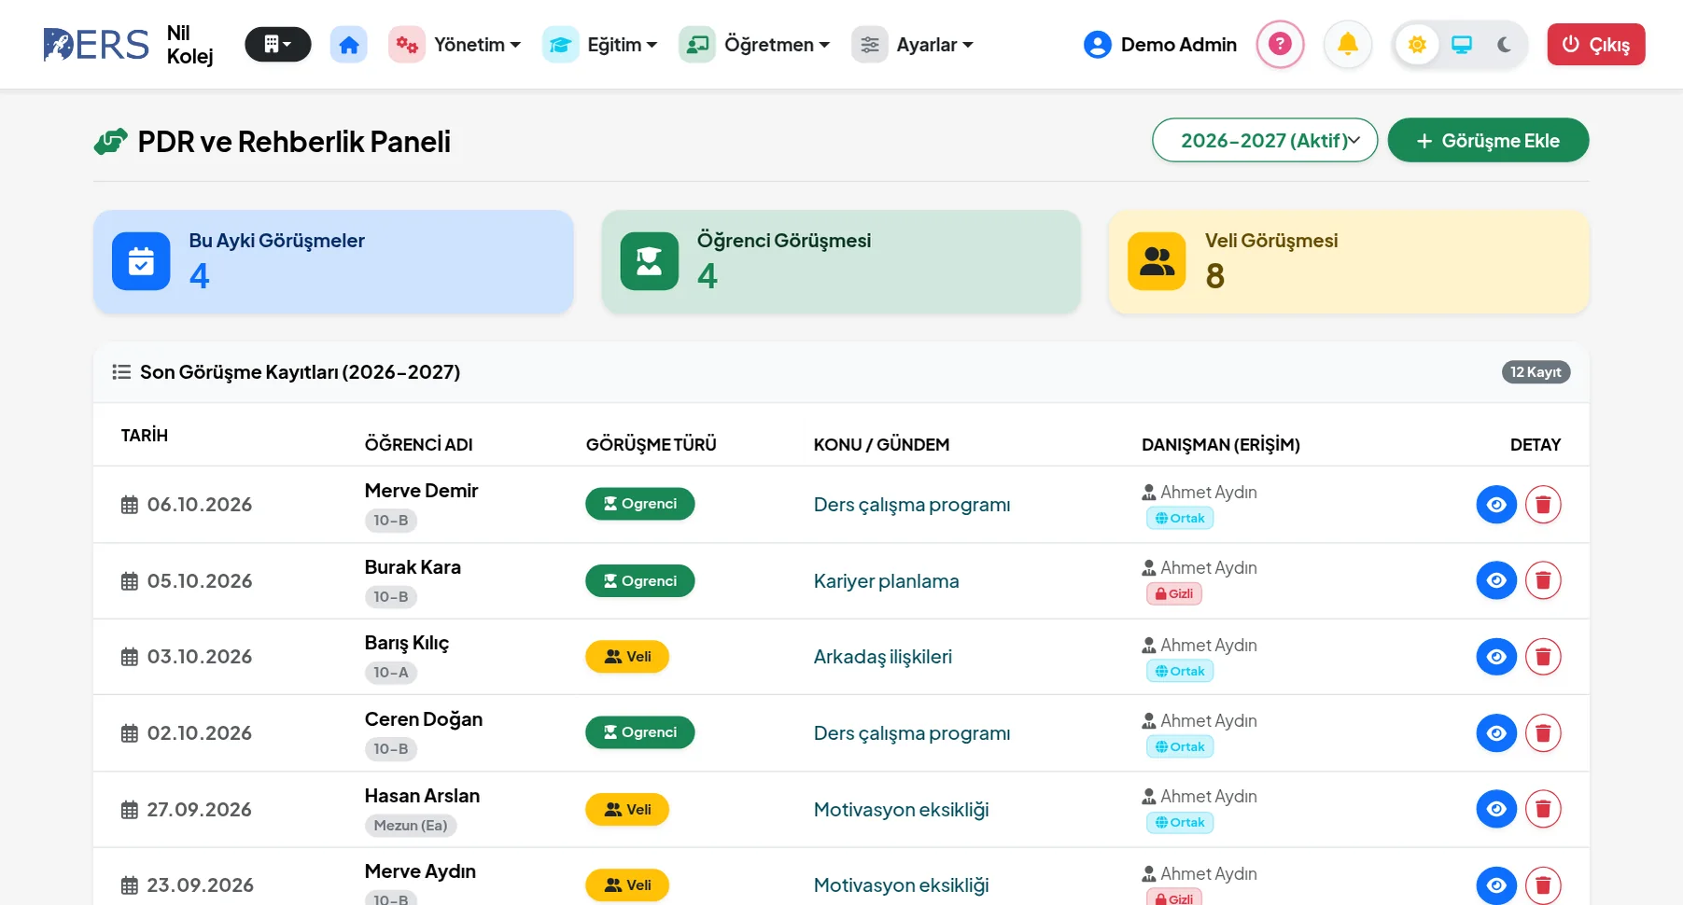
Task: Click Gizli badge in Burak Kara row
Action: 1174,594
